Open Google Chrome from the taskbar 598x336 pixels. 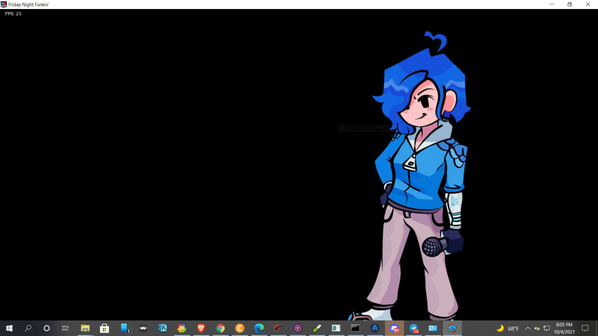220,328
